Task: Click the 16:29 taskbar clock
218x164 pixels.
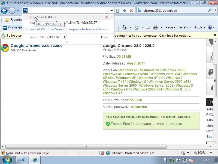Action: (x=205, y=160)
